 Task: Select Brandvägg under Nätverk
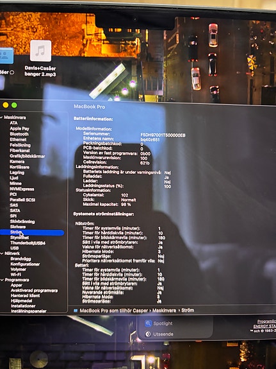point(20,259)
